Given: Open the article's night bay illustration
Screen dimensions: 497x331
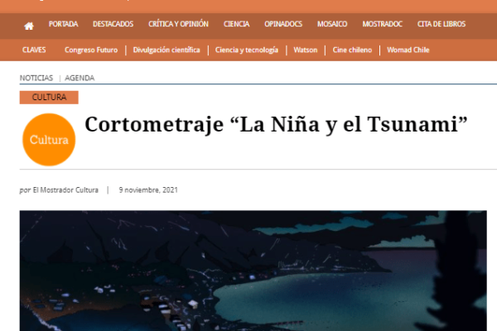Looking at the screenshot, I should 253,271.
